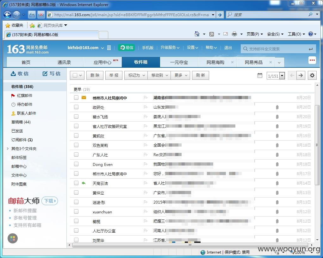
Task: Click the red three-dots more button
Action: [x=312, y=60]
